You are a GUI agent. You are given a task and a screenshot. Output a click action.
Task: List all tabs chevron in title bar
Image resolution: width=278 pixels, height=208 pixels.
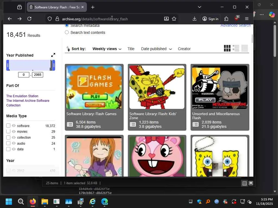coord(200,7)
